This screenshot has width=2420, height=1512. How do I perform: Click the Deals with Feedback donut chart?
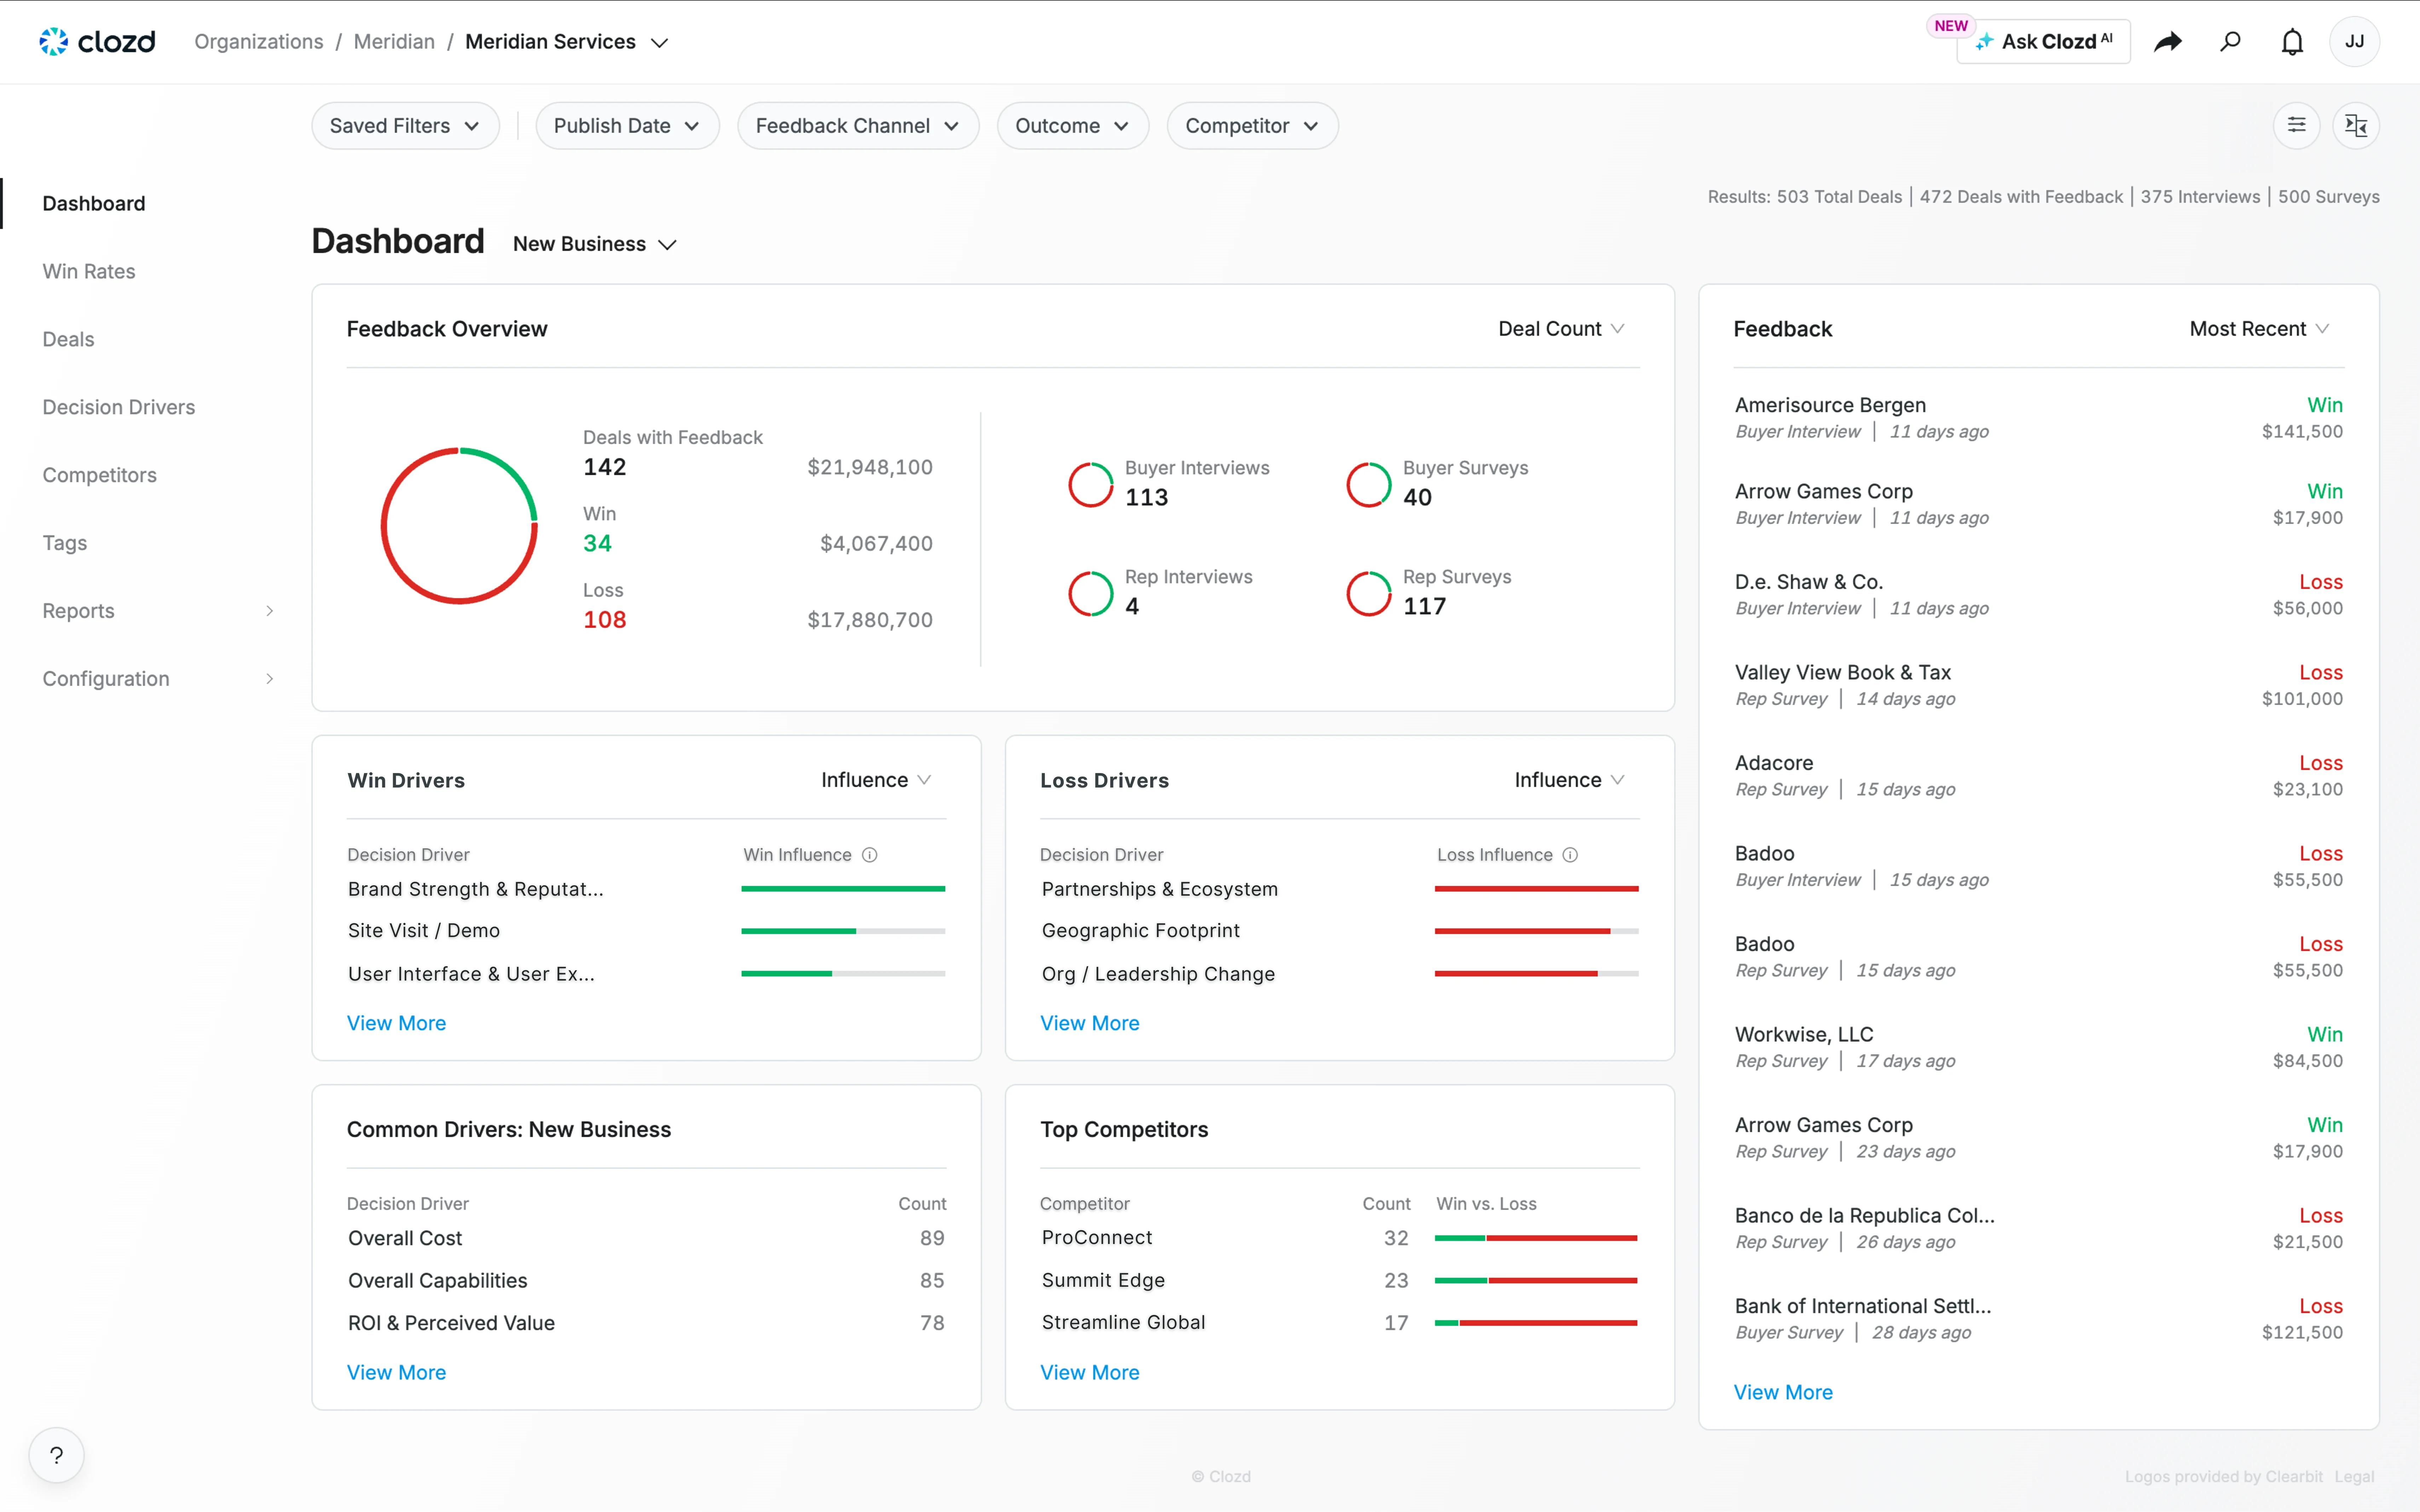point(459,526)
